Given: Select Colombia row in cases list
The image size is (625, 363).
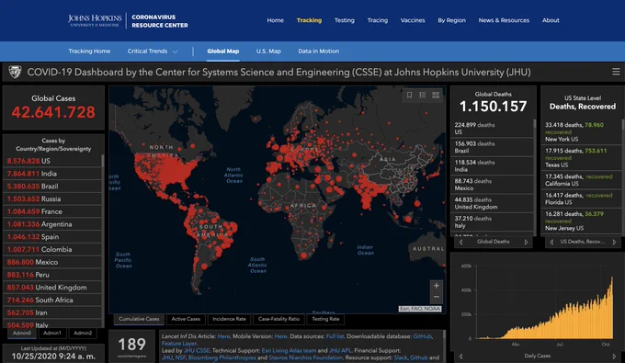Looking at the screenshot, I should click(52, 249).
